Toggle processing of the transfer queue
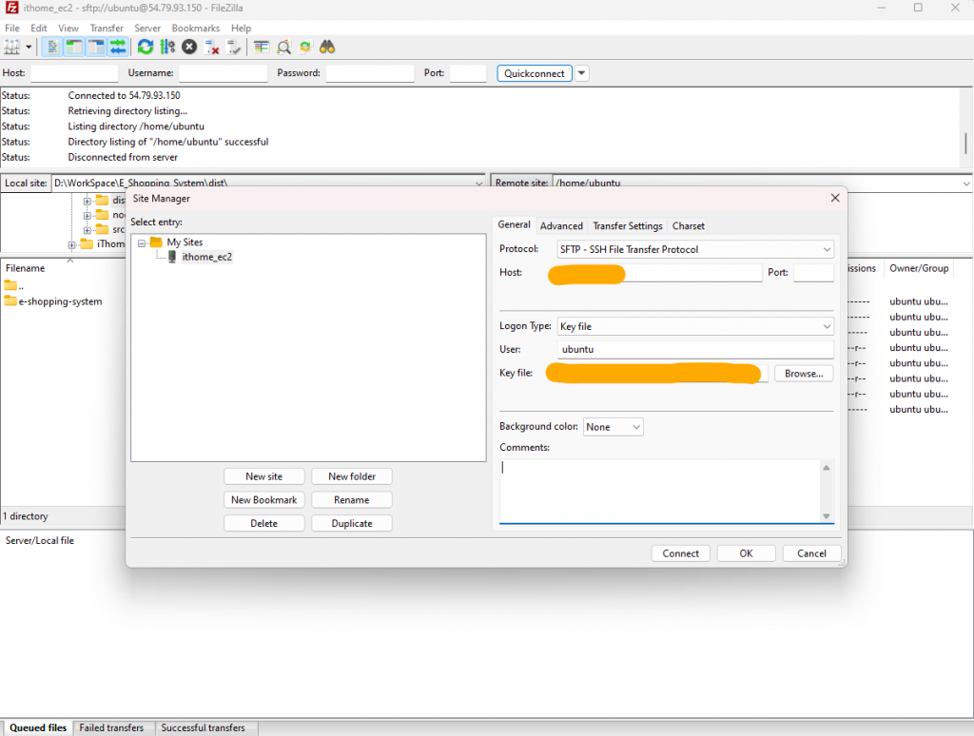This screenshot has height=736, width=974. (x=167, y=48)
